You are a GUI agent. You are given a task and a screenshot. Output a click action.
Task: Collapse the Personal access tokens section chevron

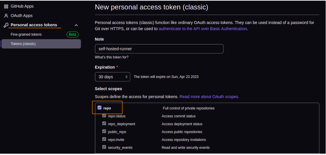76,25
